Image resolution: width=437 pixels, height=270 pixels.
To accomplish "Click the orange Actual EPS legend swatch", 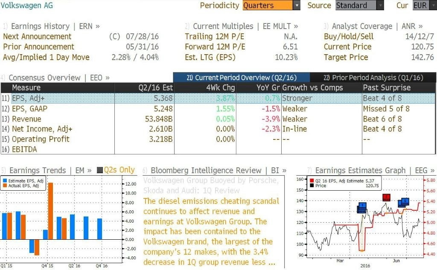I will tap(5, 186).
